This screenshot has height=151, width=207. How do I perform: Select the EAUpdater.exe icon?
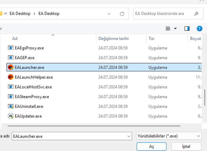pyautogui.click(x=11, y=116)
